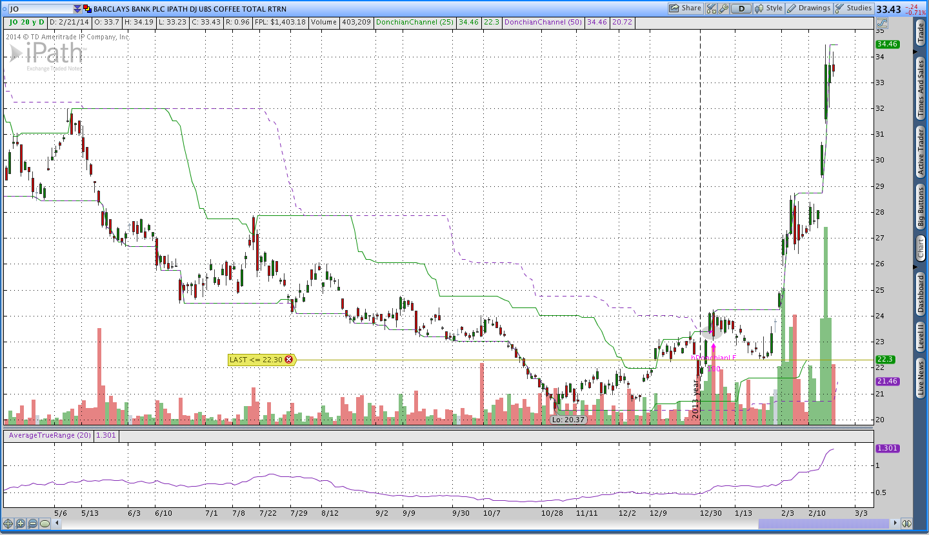Screen dimensions: 929x535
Task: Open the Trade side tab
Action: (921, 32)
